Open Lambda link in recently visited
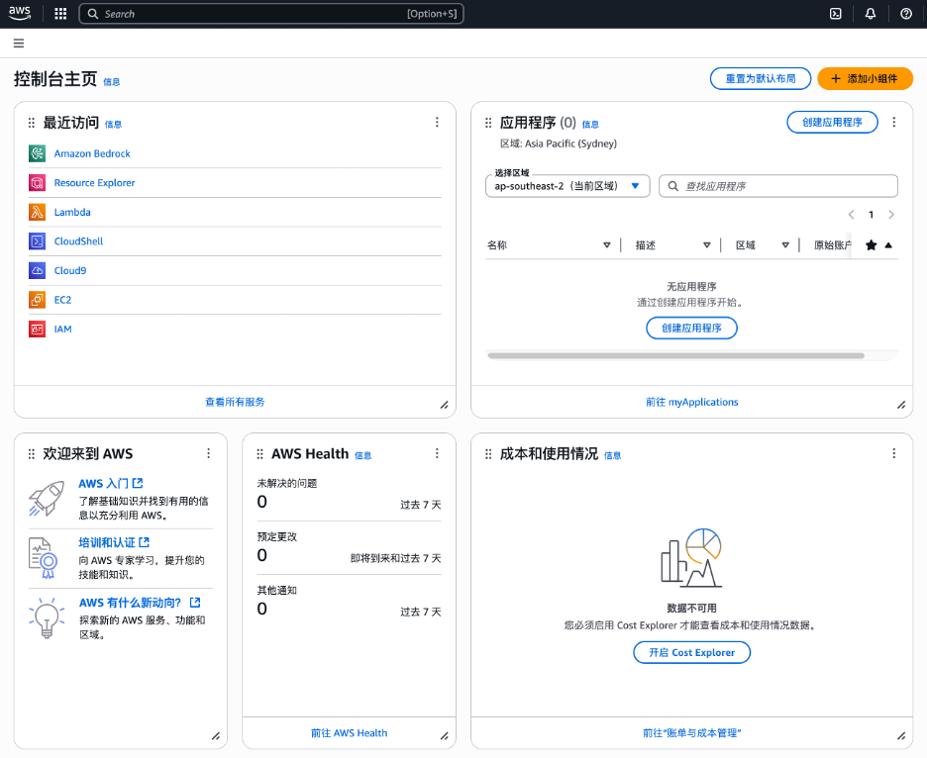The height and width of the screenshot is (758, 927). (x=72, y=212)
